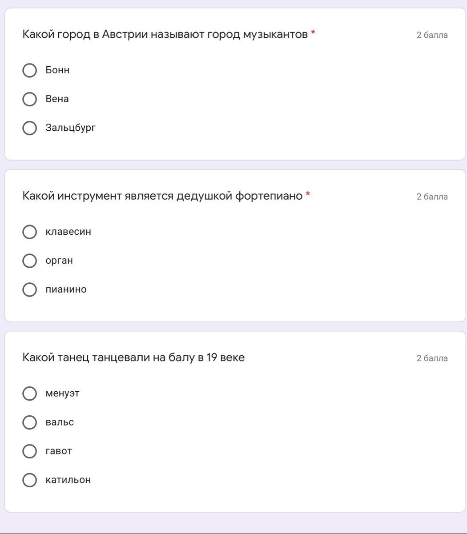Click the Вена answer label text
The height and width of the screenshot is (534, 467).
(x=57, y=99)
